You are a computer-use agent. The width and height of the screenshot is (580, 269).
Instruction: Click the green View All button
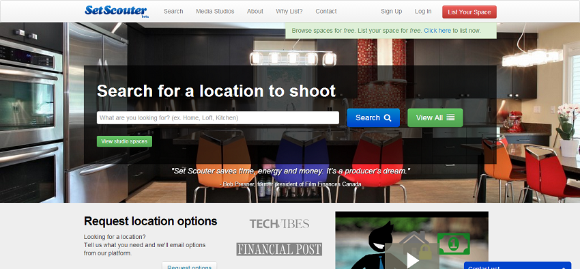coord(435,117)
